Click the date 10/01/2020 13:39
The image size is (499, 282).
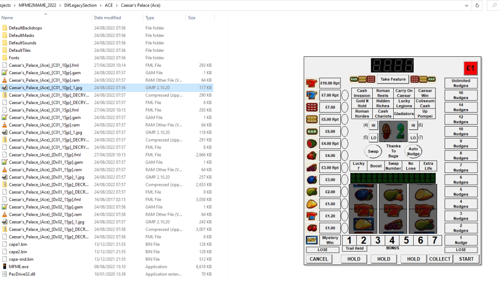click(110, 274)
